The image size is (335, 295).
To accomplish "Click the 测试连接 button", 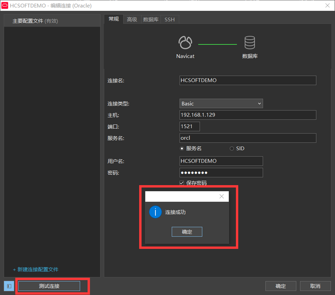I will [49, 286].
